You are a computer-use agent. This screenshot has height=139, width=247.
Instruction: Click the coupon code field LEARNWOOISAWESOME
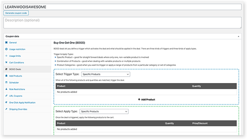click(x=122, y=7)
